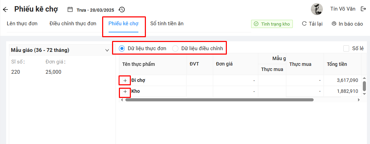370x144 pixels.
Task: Switch to the Lên thực đơn tab
Action: 22,24
